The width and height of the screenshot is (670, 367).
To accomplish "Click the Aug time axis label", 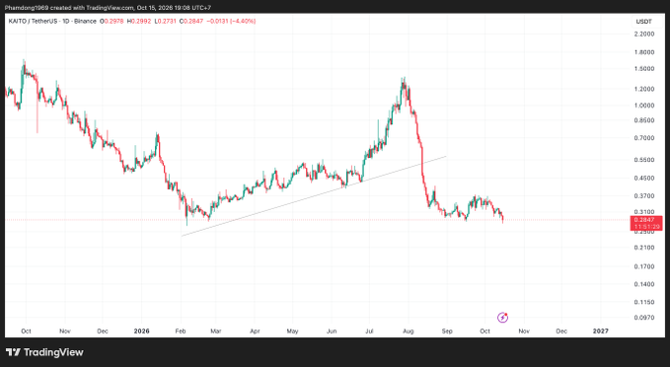I will (x=409, y=331).
